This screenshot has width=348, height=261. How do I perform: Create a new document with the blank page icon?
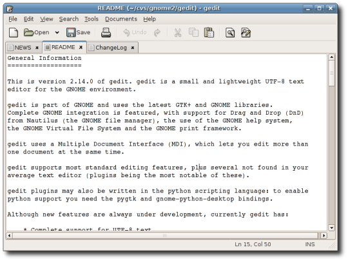(x=14, y=33)
